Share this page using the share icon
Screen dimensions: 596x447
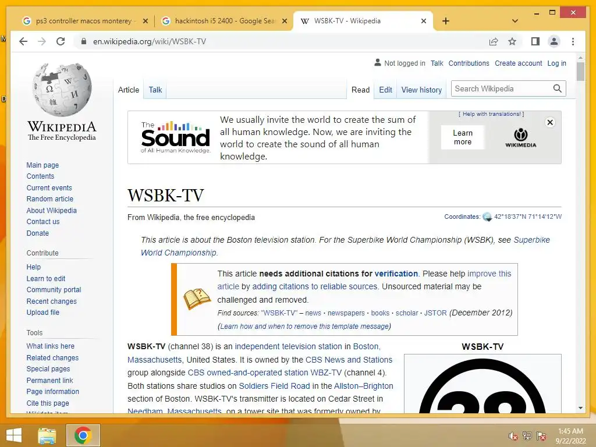pyautogui.click(x=494, y=41)
